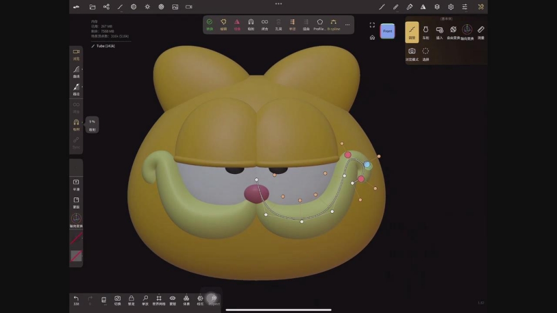Open the Nomad app logo menu

(x=76, y=7)
